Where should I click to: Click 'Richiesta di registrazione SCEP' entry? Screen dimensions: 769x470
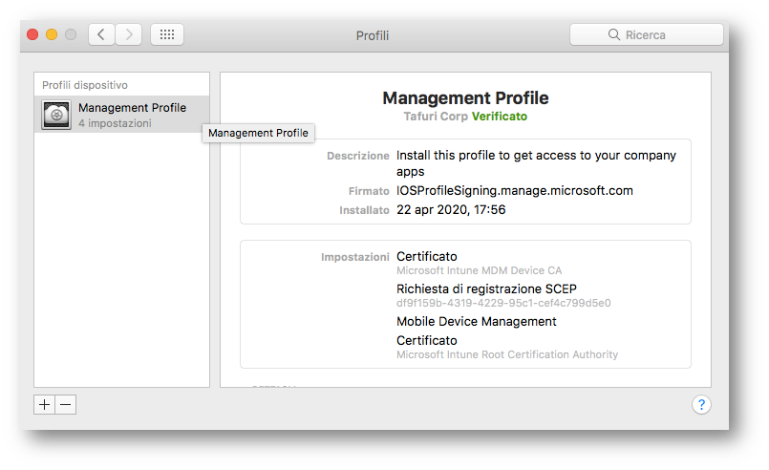tap(486, 288)
